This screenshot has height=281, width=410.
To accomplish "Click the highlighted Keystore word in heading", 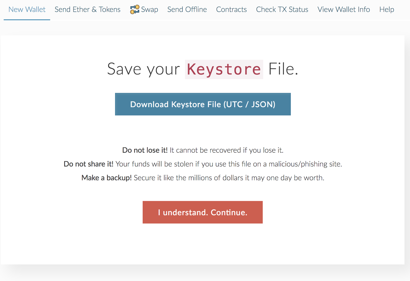I will coord(224,69).
